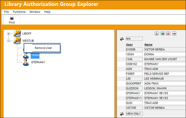Click the WESTLIB key group icon
This screenshot has width=186, height=118.
[17, 40]
